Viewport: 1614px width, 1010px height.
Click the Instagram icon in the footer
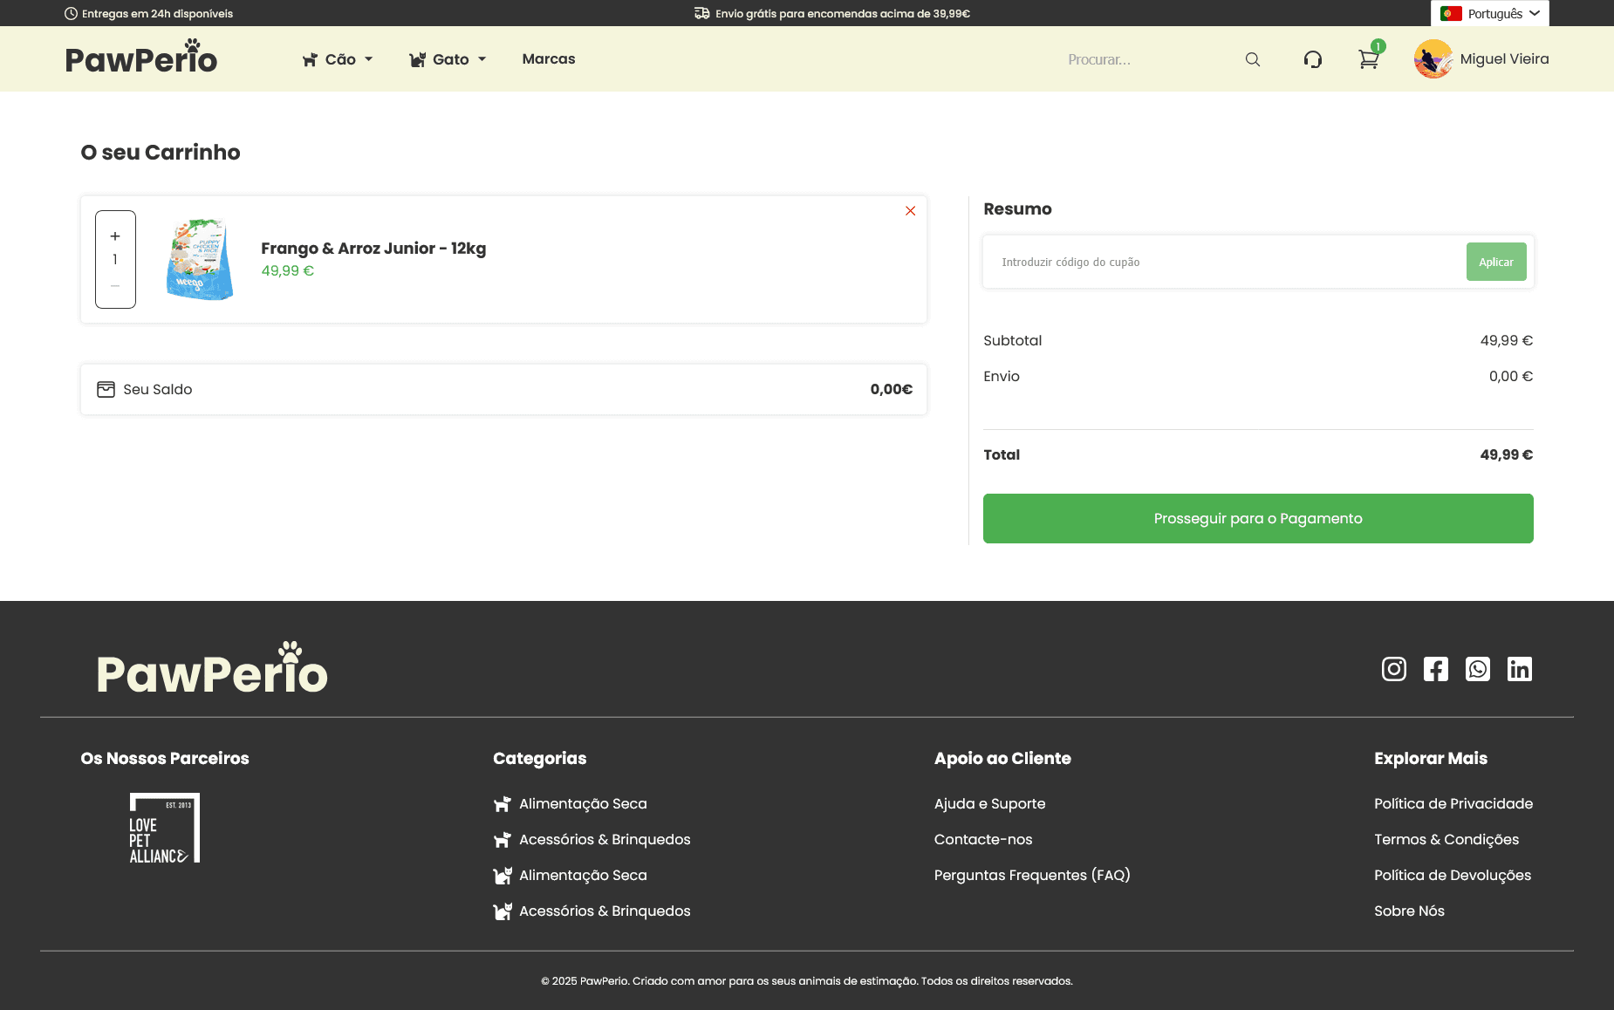coord(1393,669)
